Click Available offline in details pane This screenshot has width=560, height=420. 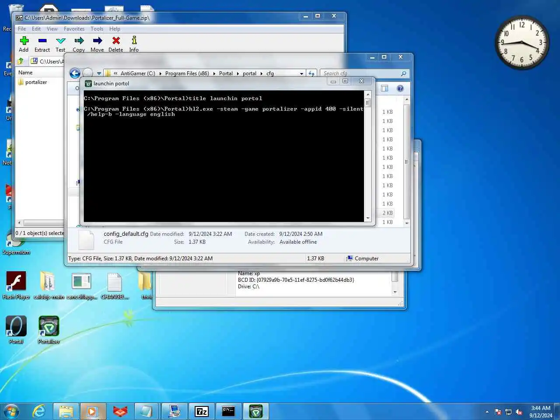pos(298,242)
